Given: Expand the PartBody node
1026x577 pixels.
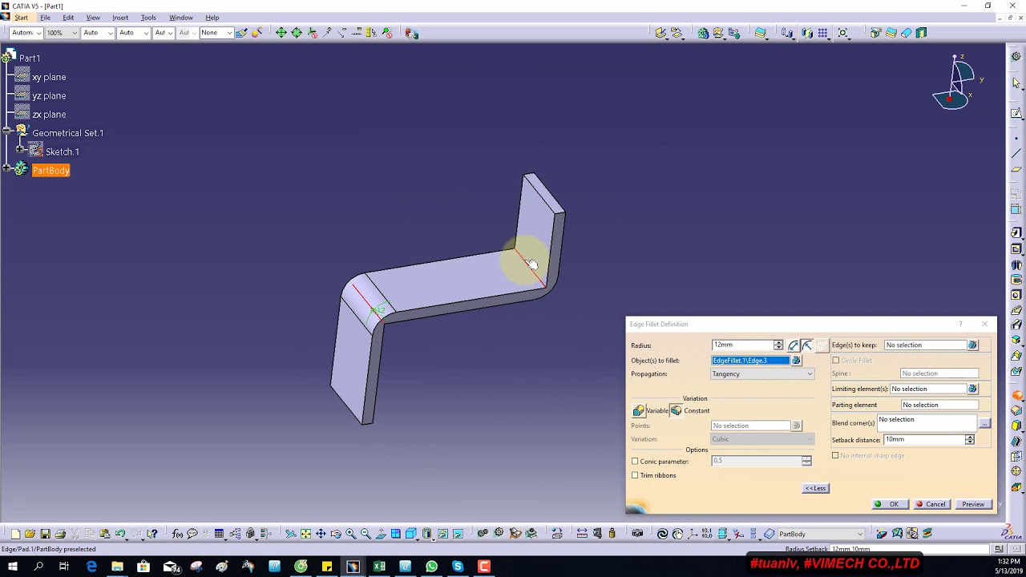Looking at the screenshot, I should click(6, 167).
